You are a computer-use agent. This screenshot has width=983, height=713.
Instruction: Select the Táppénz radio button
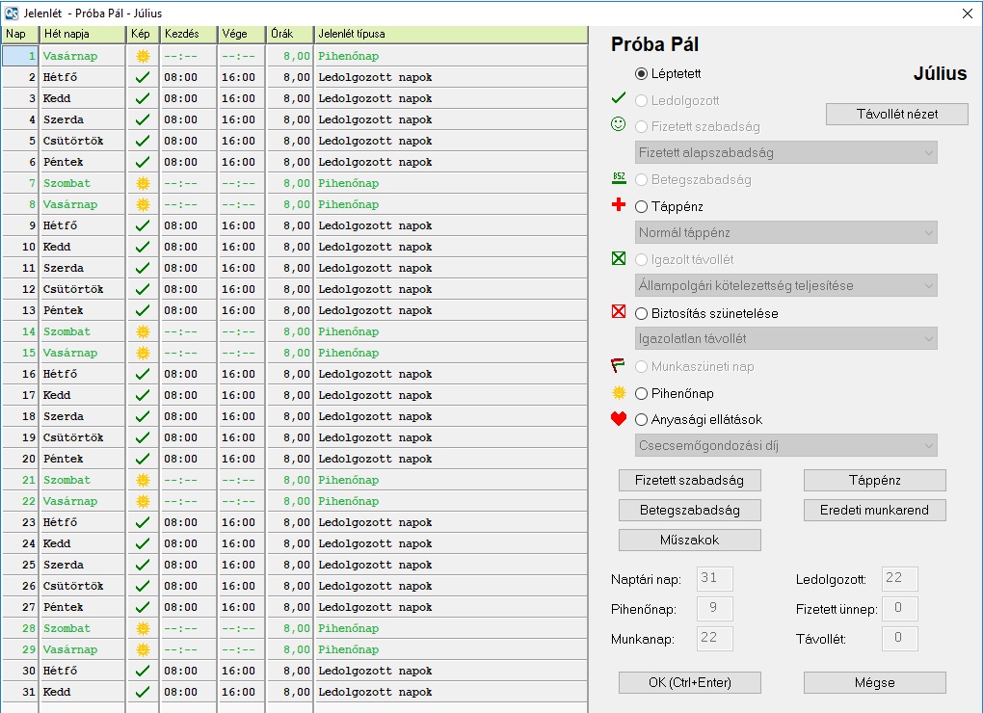pos(642,206)
